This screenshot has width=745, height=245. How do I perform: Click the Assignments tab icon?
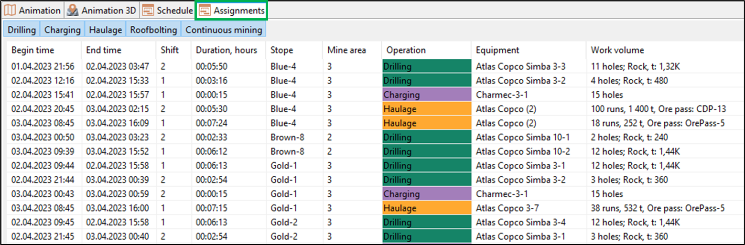pyautogui.click(x=205, y=10)
